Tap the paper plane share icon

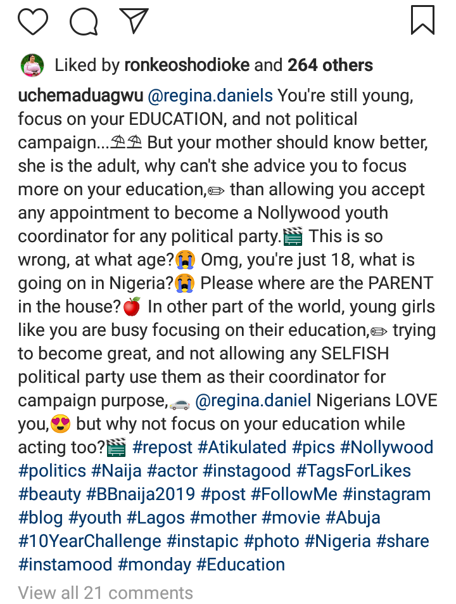134,20
